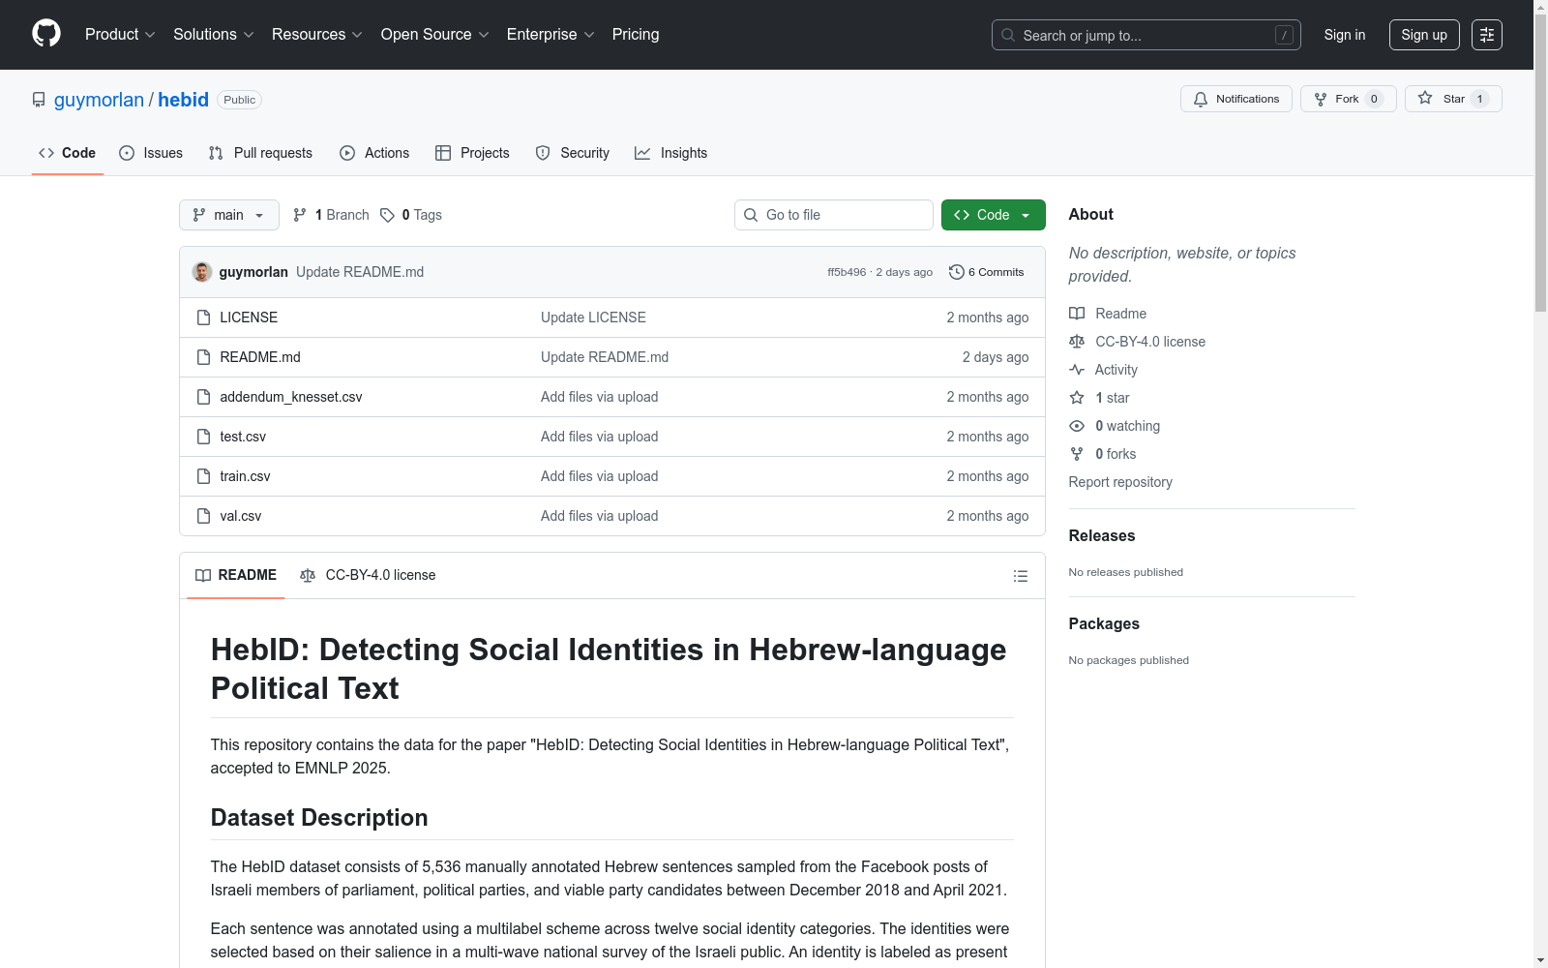Click the train.csv file icon
Viewport: 1548px width, 968px height.
coord(203,476)
